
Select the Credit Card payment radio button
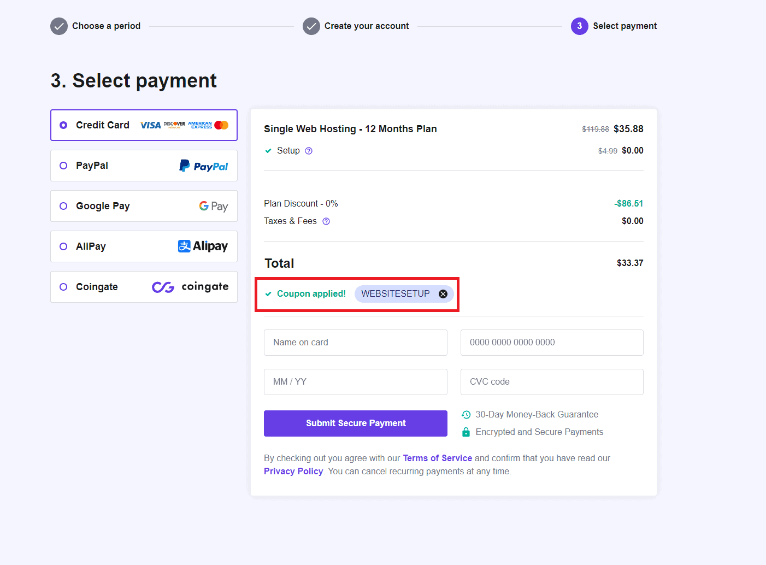[x=63, y=125]
